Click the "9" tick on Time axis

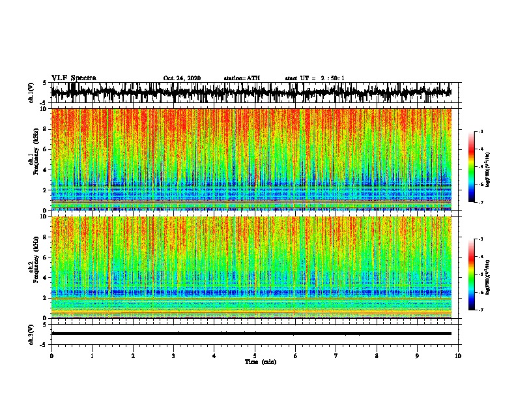417,356
